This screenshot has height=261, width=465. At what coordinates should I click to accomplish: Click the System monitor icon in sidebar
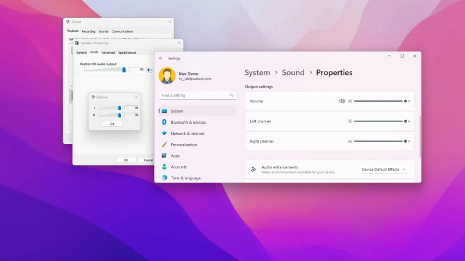(164, 111)
